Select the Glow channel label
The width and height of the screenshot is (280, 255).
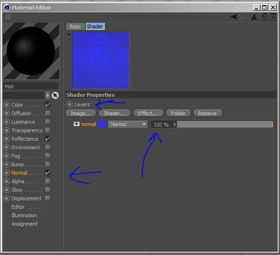pyautogui.click(x=17, y=190)
